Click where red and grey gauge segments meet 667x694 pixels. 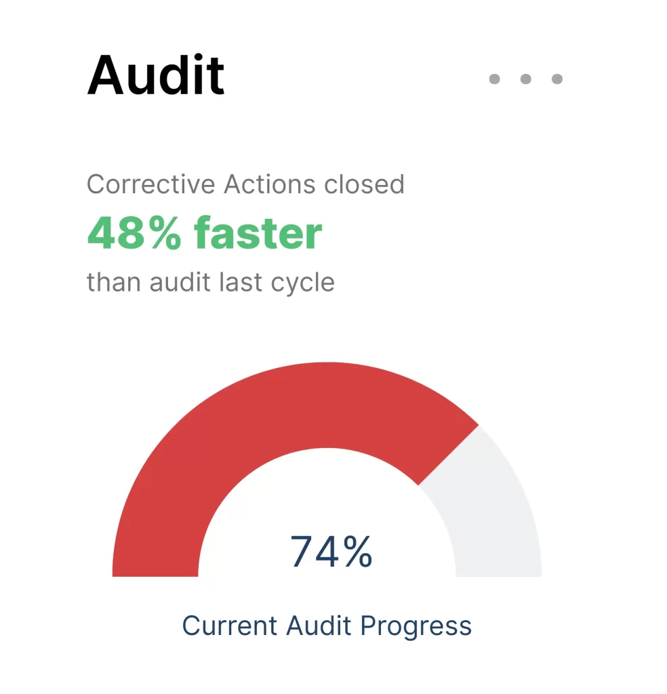tap(448, 455)
